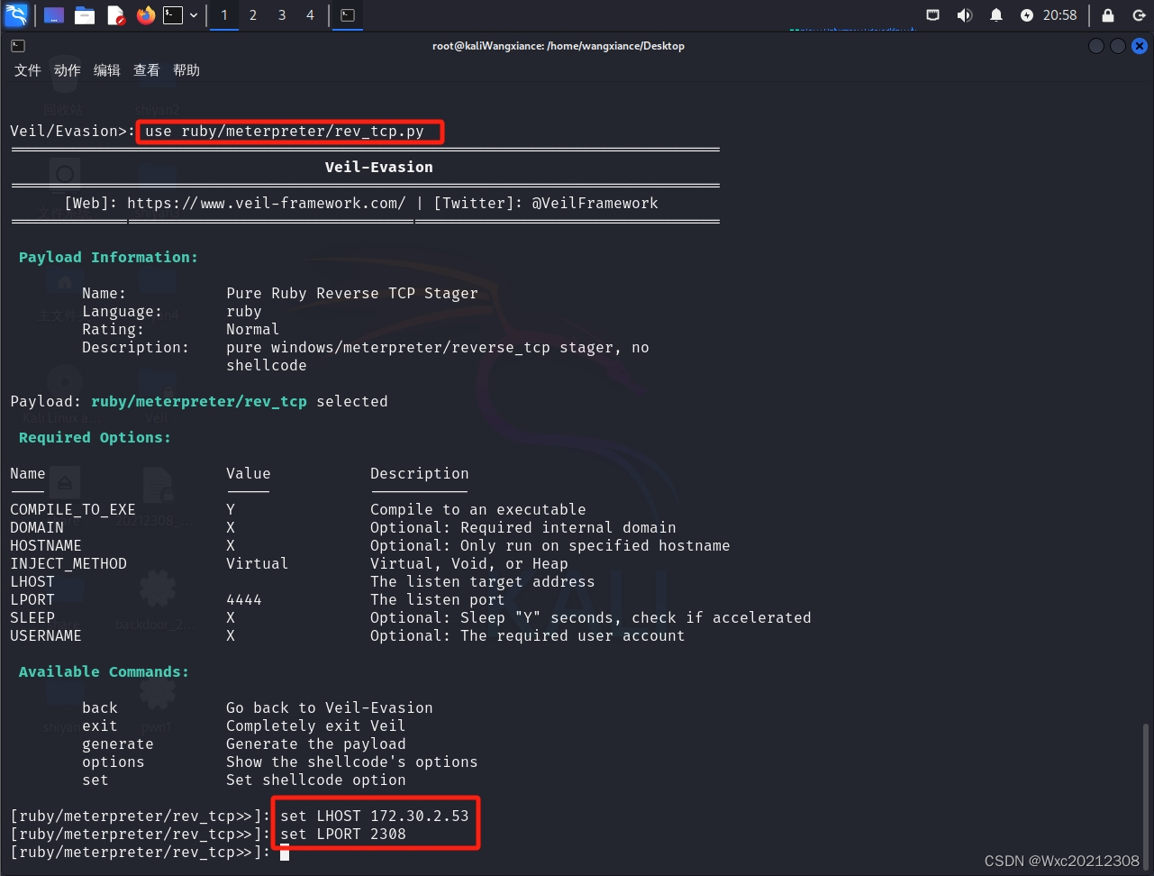
Task: Click the set LHOST 172.30.2.53 line
Action: click(x=375, y=817)
